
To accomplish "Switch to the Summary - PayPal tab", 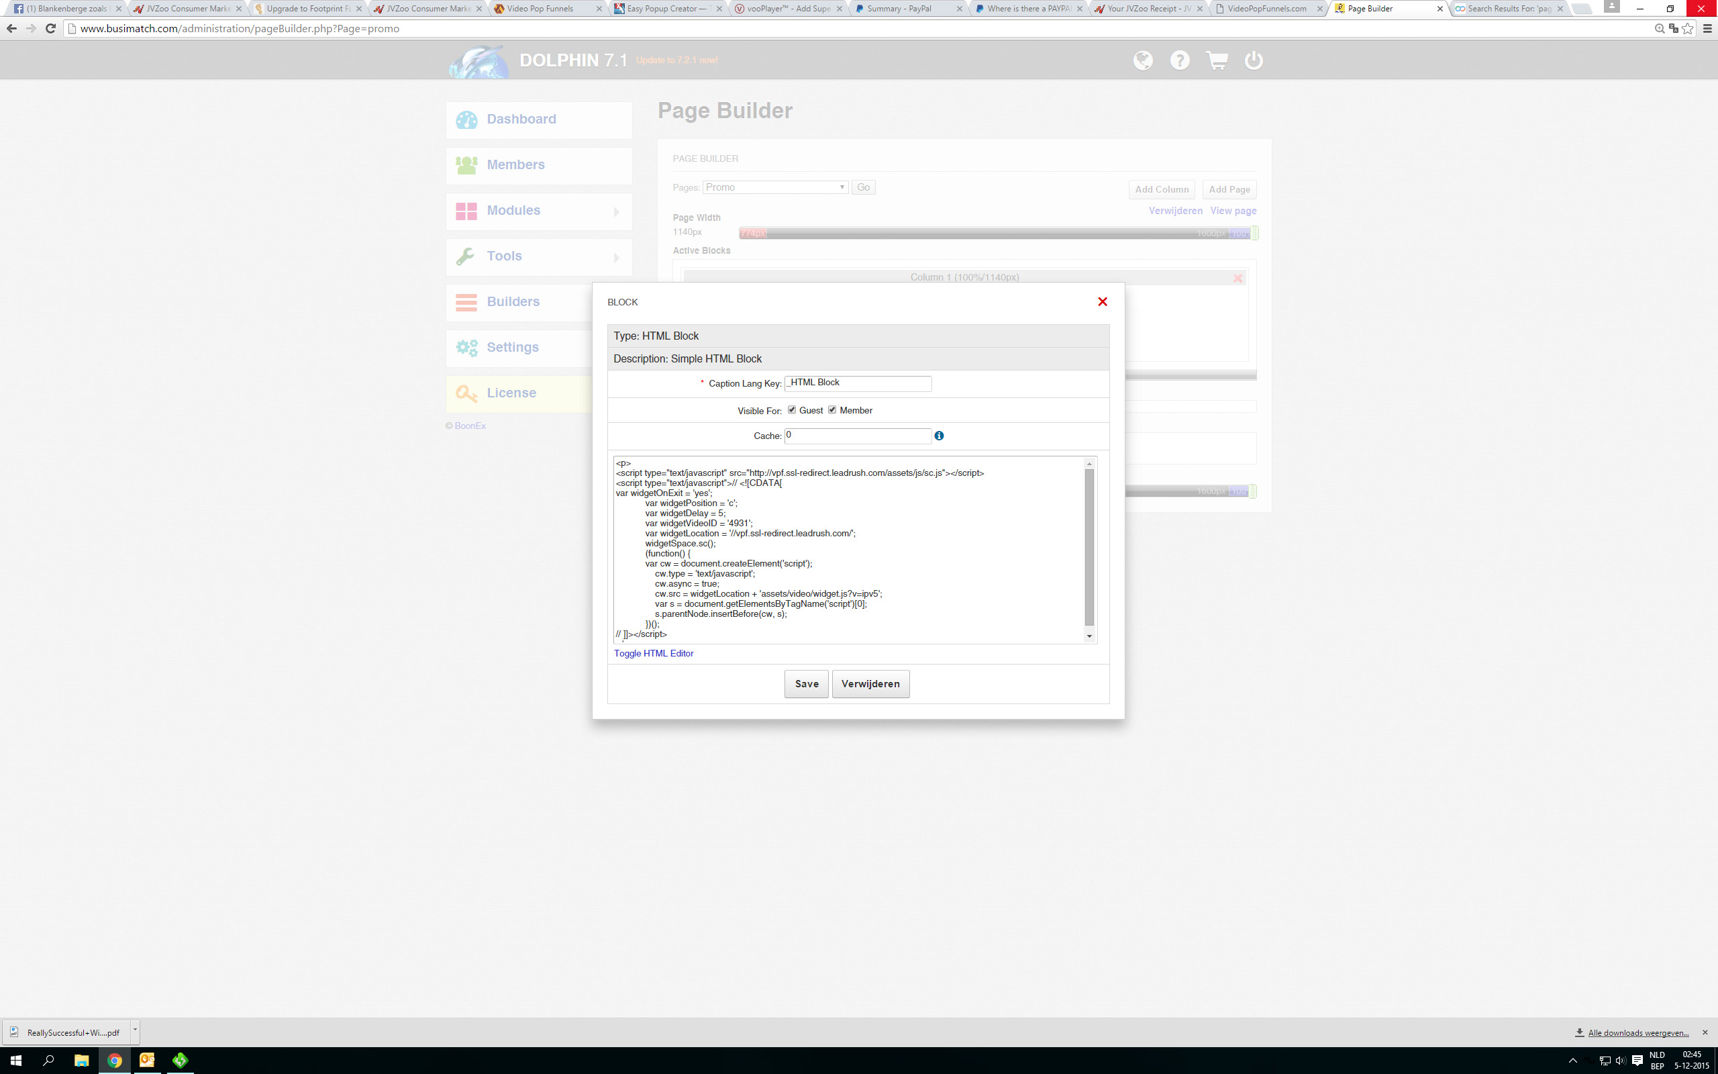I will [x=899, y=9].
